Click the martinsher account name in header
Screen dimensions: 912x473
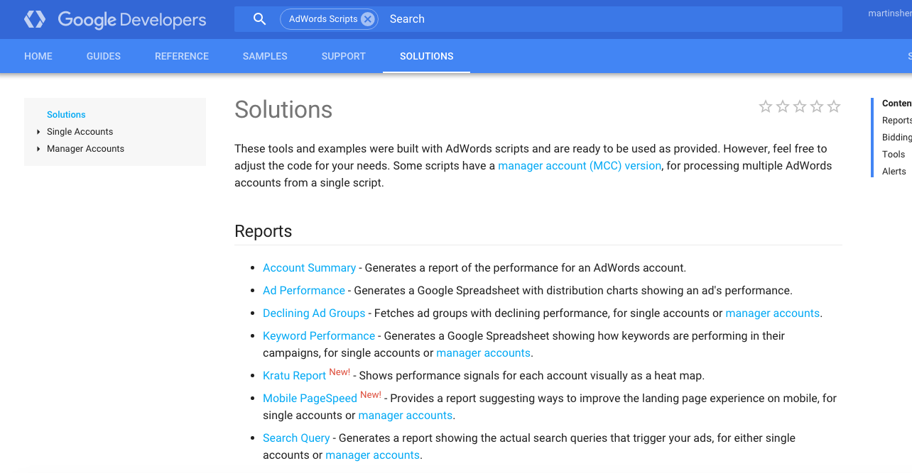(x=890, y=13)
